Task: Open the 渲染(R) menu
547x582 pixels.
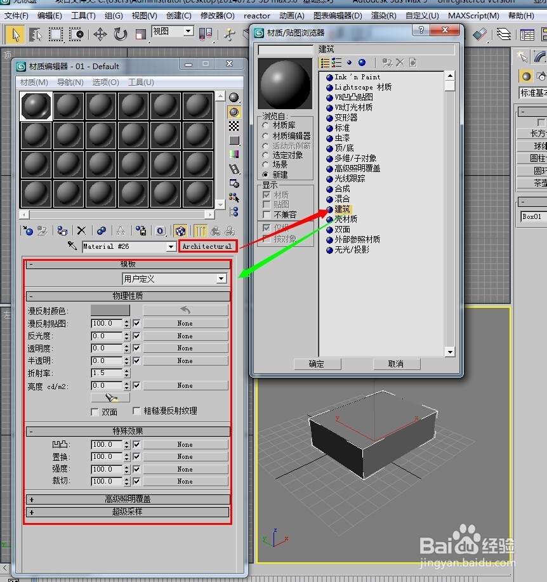Action: (384, 16)
